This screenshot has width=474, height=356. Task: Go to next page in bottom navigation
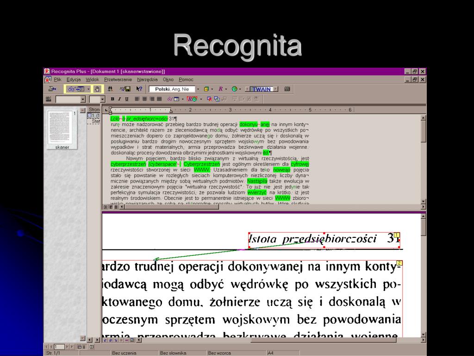68,347
